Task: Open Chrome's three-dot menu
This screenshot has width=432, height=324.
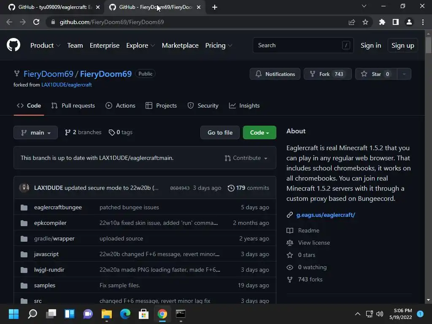Action: coord(423,22)
